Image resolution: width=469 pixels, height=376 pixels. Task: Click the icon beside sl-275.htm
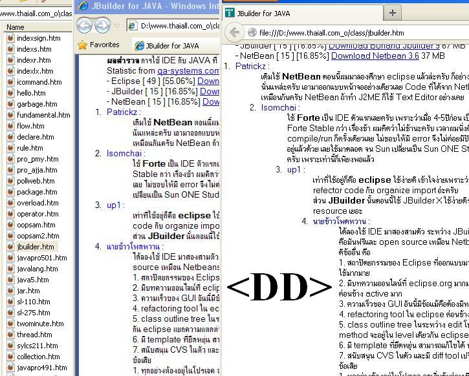[x=10, y=313]
